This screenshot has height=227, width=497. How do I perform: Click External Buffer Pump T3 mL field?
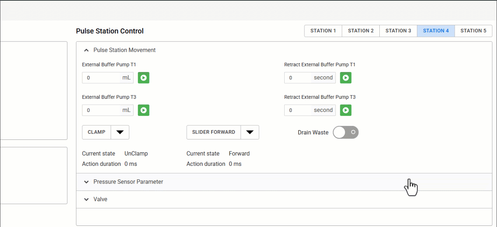pyautogui.click(x=102, y=110)
